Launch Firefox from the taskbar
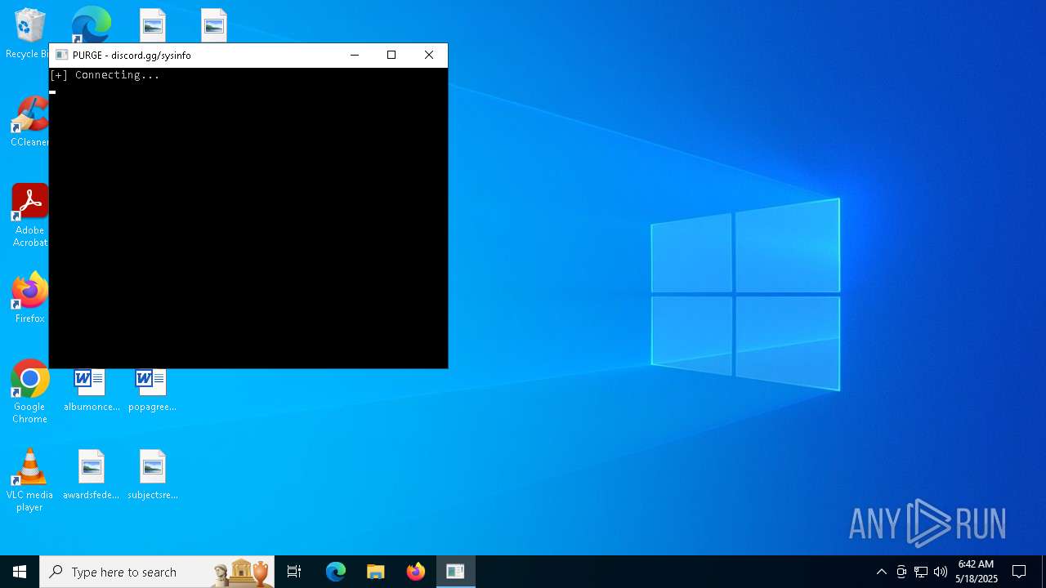 [415, 572]
